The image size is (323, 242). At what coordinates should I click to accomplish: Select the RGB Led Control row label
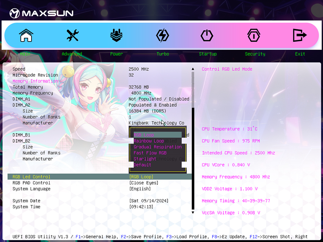coord(31,177)
